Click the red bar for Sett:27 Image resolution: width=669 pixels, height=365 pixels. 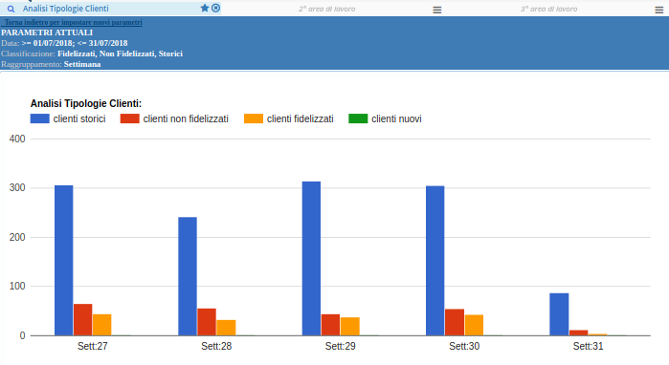pos(82,320)
